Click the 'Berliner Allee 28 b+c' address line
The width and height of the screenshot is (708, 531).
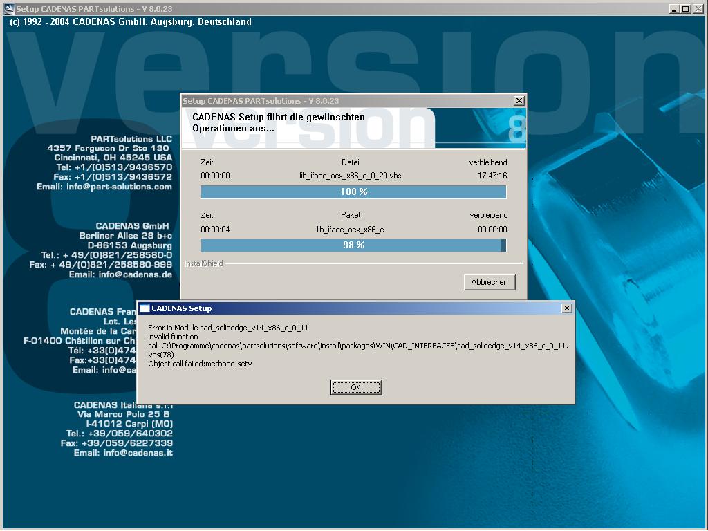click(126, 236)
